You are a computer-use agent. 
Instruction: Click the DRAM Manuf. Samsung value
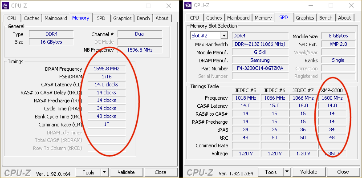pyautogui.click(x=260, y=60)
